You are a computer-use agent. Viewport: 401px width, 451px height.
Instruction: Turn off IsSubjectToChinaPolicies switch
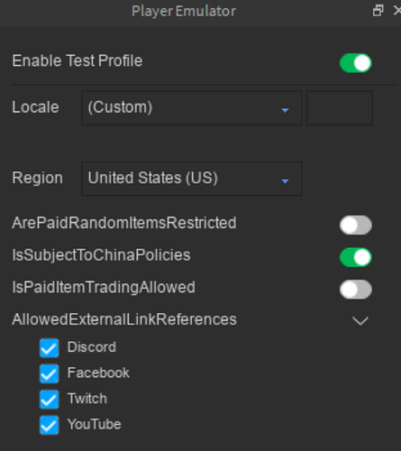click(x=356, y=257)
